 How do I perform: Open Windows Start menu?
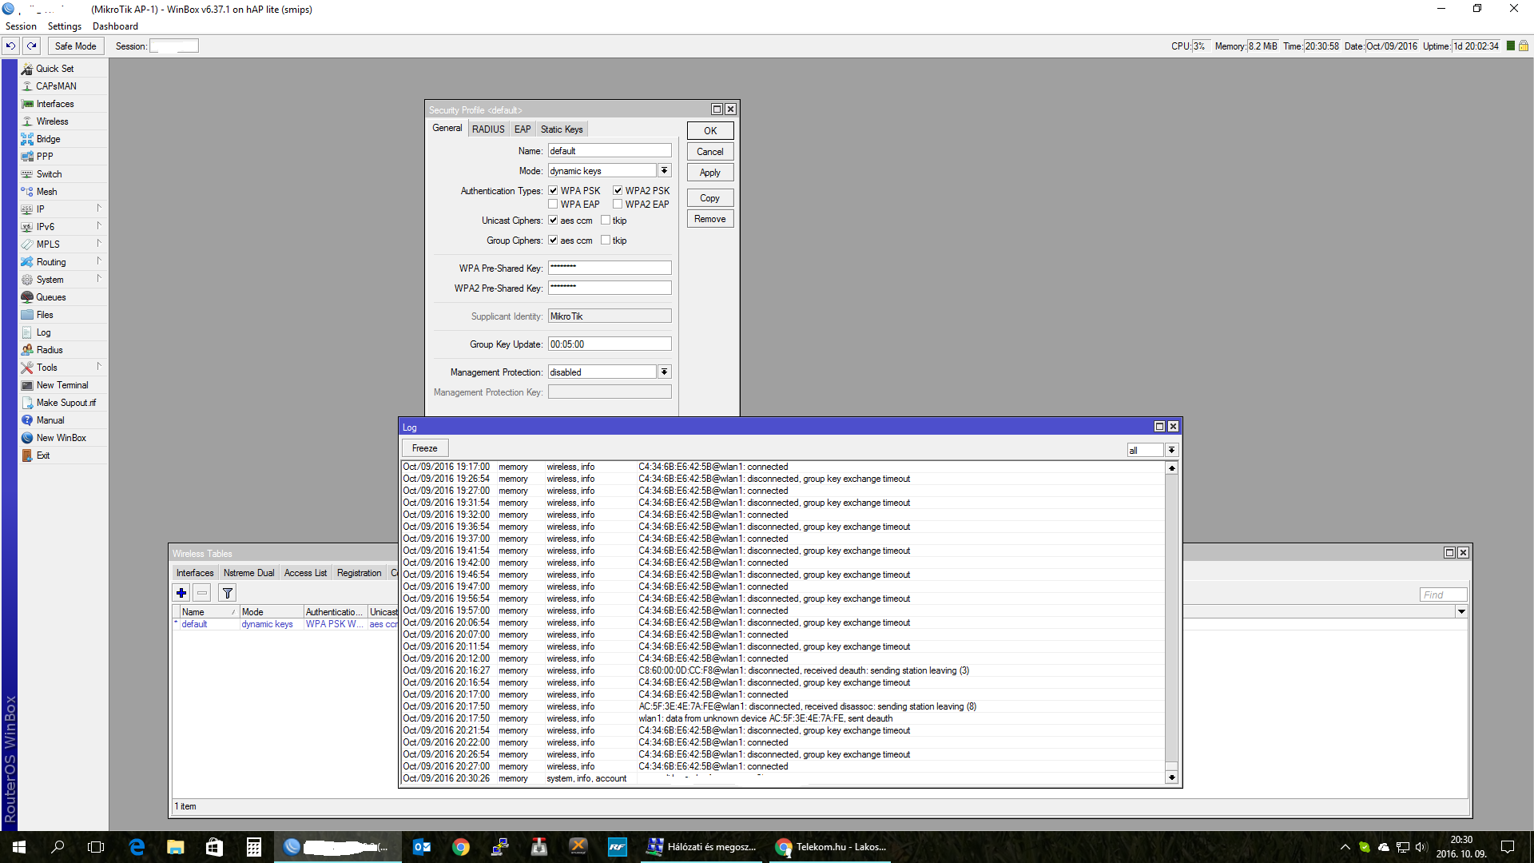(x=19, y=847)
